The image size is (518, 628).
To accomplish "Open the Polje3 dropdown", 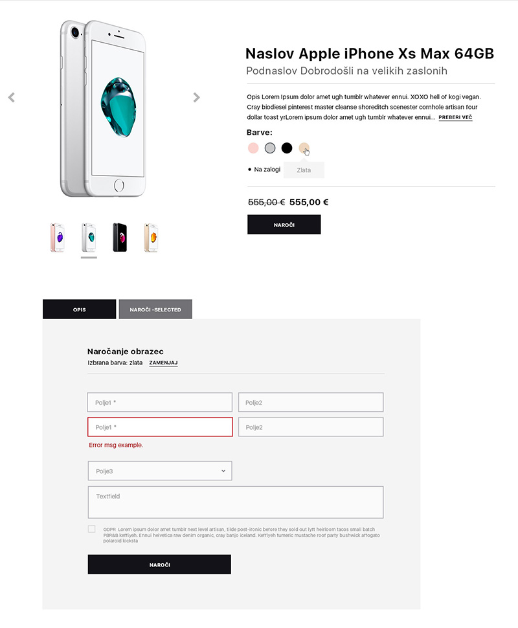I will 159,471.
